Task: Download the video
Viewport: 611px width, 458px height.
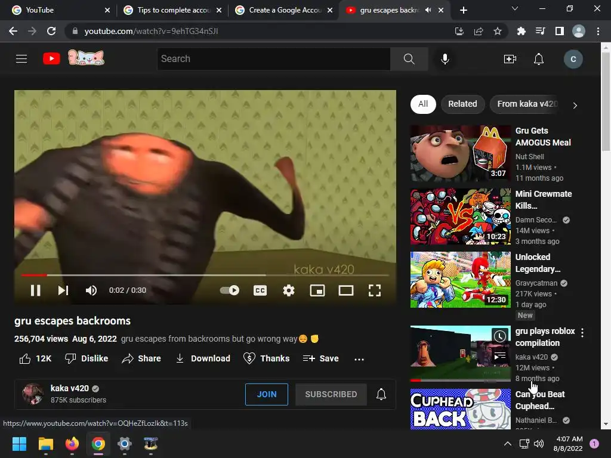Action: 203,358
